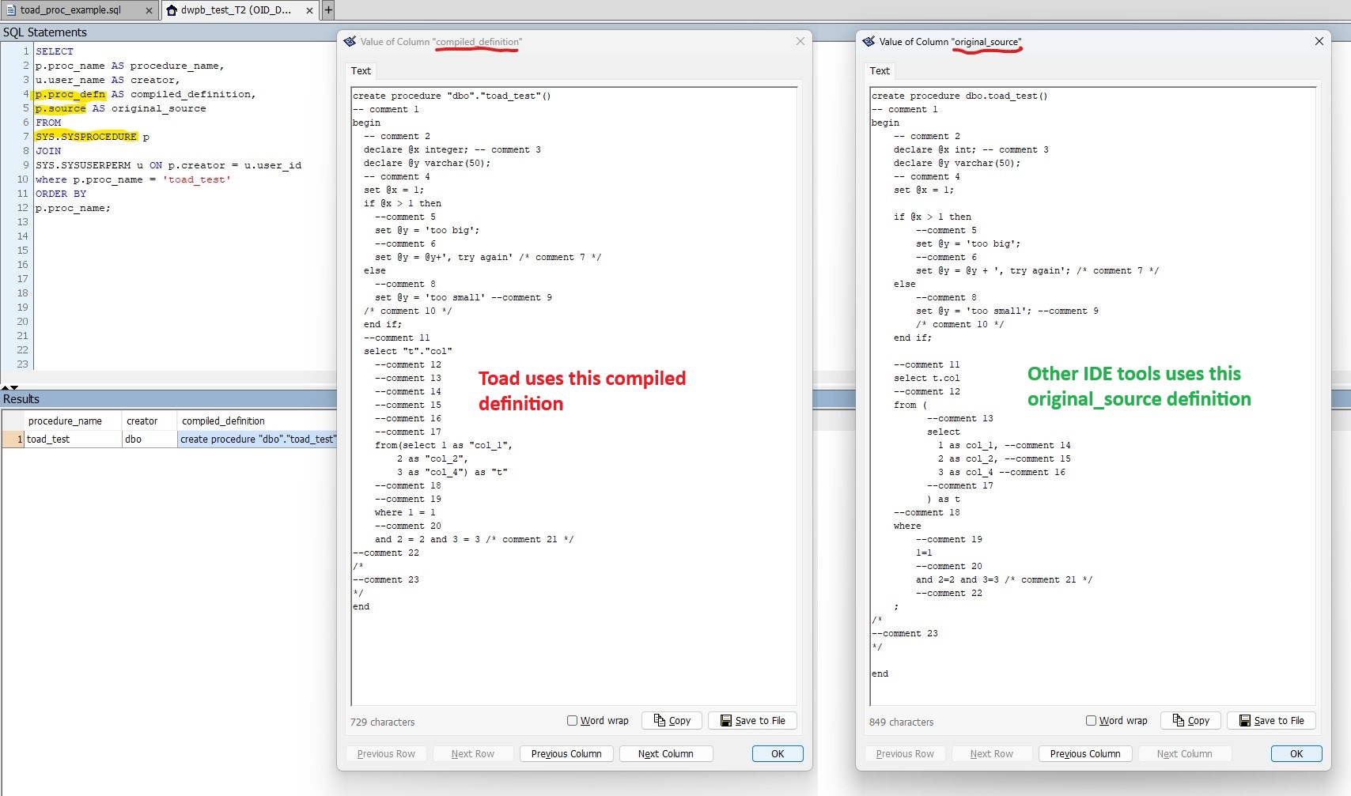Click Copy in original_source dialog
Image resolution: width=1351 pixels, height=796 pixels.
click(1191, 720)
